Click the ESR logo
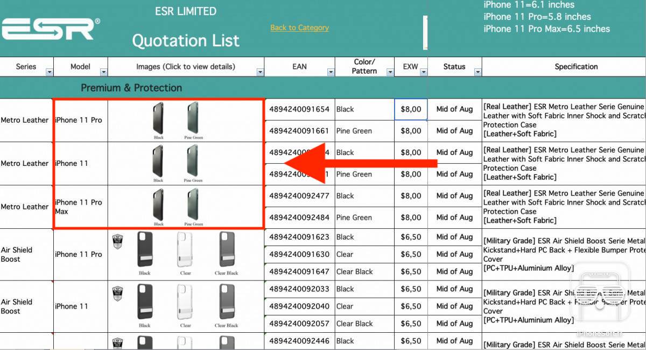 (50, 30)
